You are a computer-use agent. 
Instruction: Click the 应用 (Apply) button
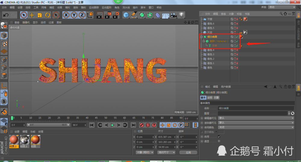coord(188,152)
